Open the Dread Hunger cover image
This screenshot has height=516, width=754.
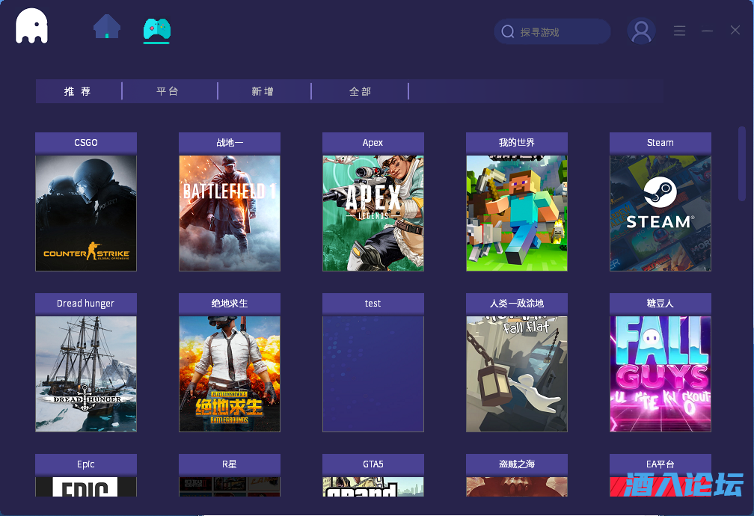click(86, 374)
